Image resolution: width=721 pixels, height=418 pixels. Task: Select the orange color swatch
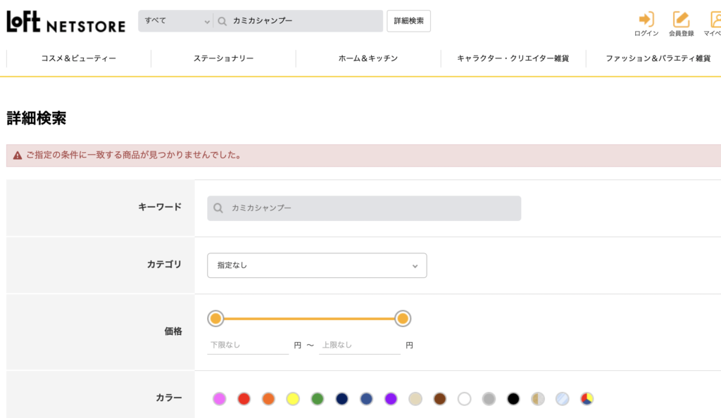pyautogui.click(x=268, y=399)
